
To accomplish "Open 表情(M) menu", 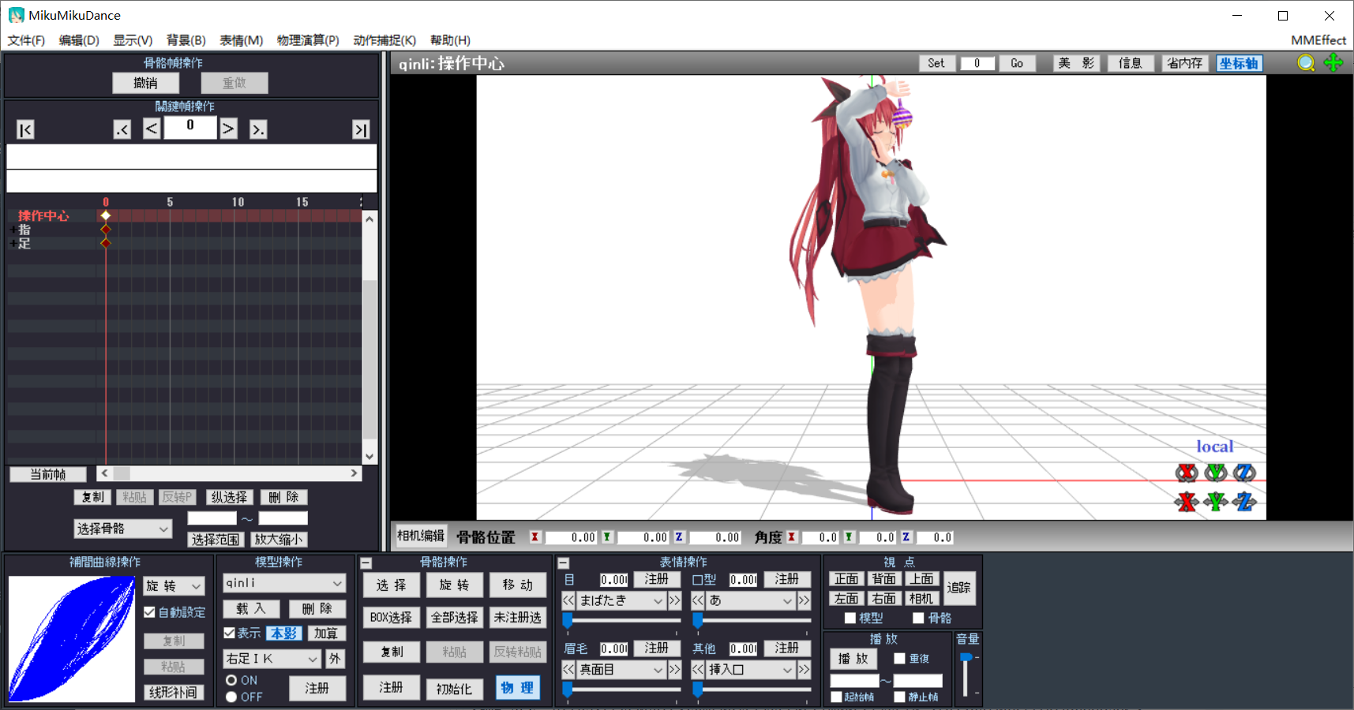I will 241,40.
